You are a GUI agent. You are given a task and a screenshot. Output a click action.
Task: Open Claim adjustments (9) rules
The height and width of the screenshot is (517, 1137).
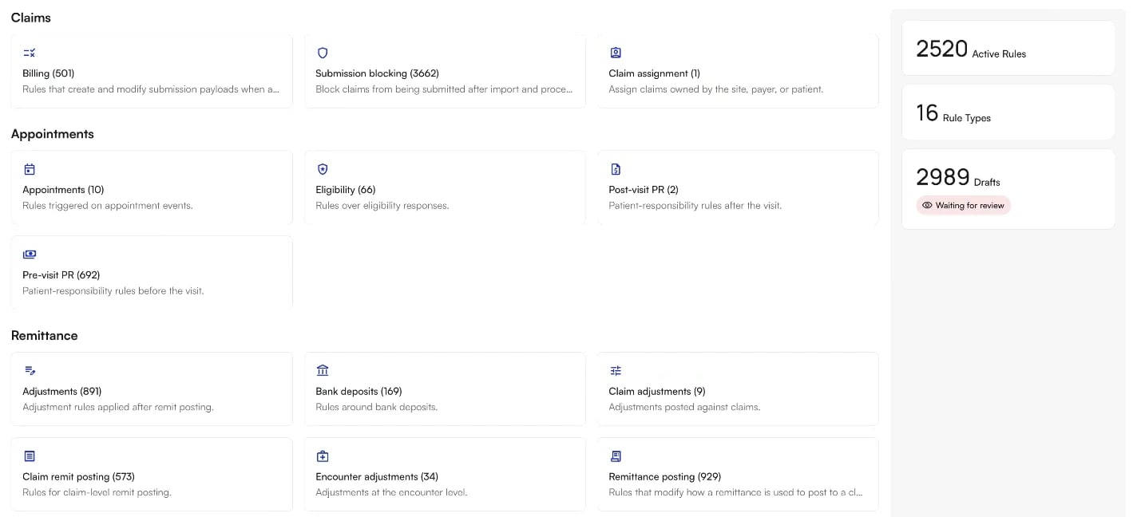(738, 389)
